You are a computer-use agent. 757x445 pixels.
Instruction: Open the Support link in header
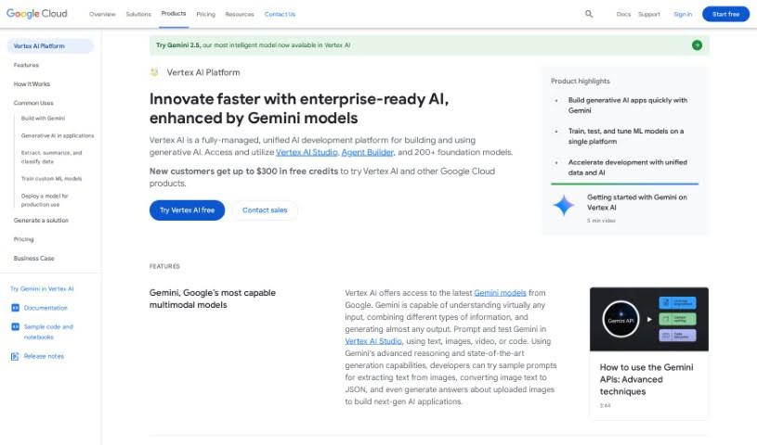click(649, 15)
